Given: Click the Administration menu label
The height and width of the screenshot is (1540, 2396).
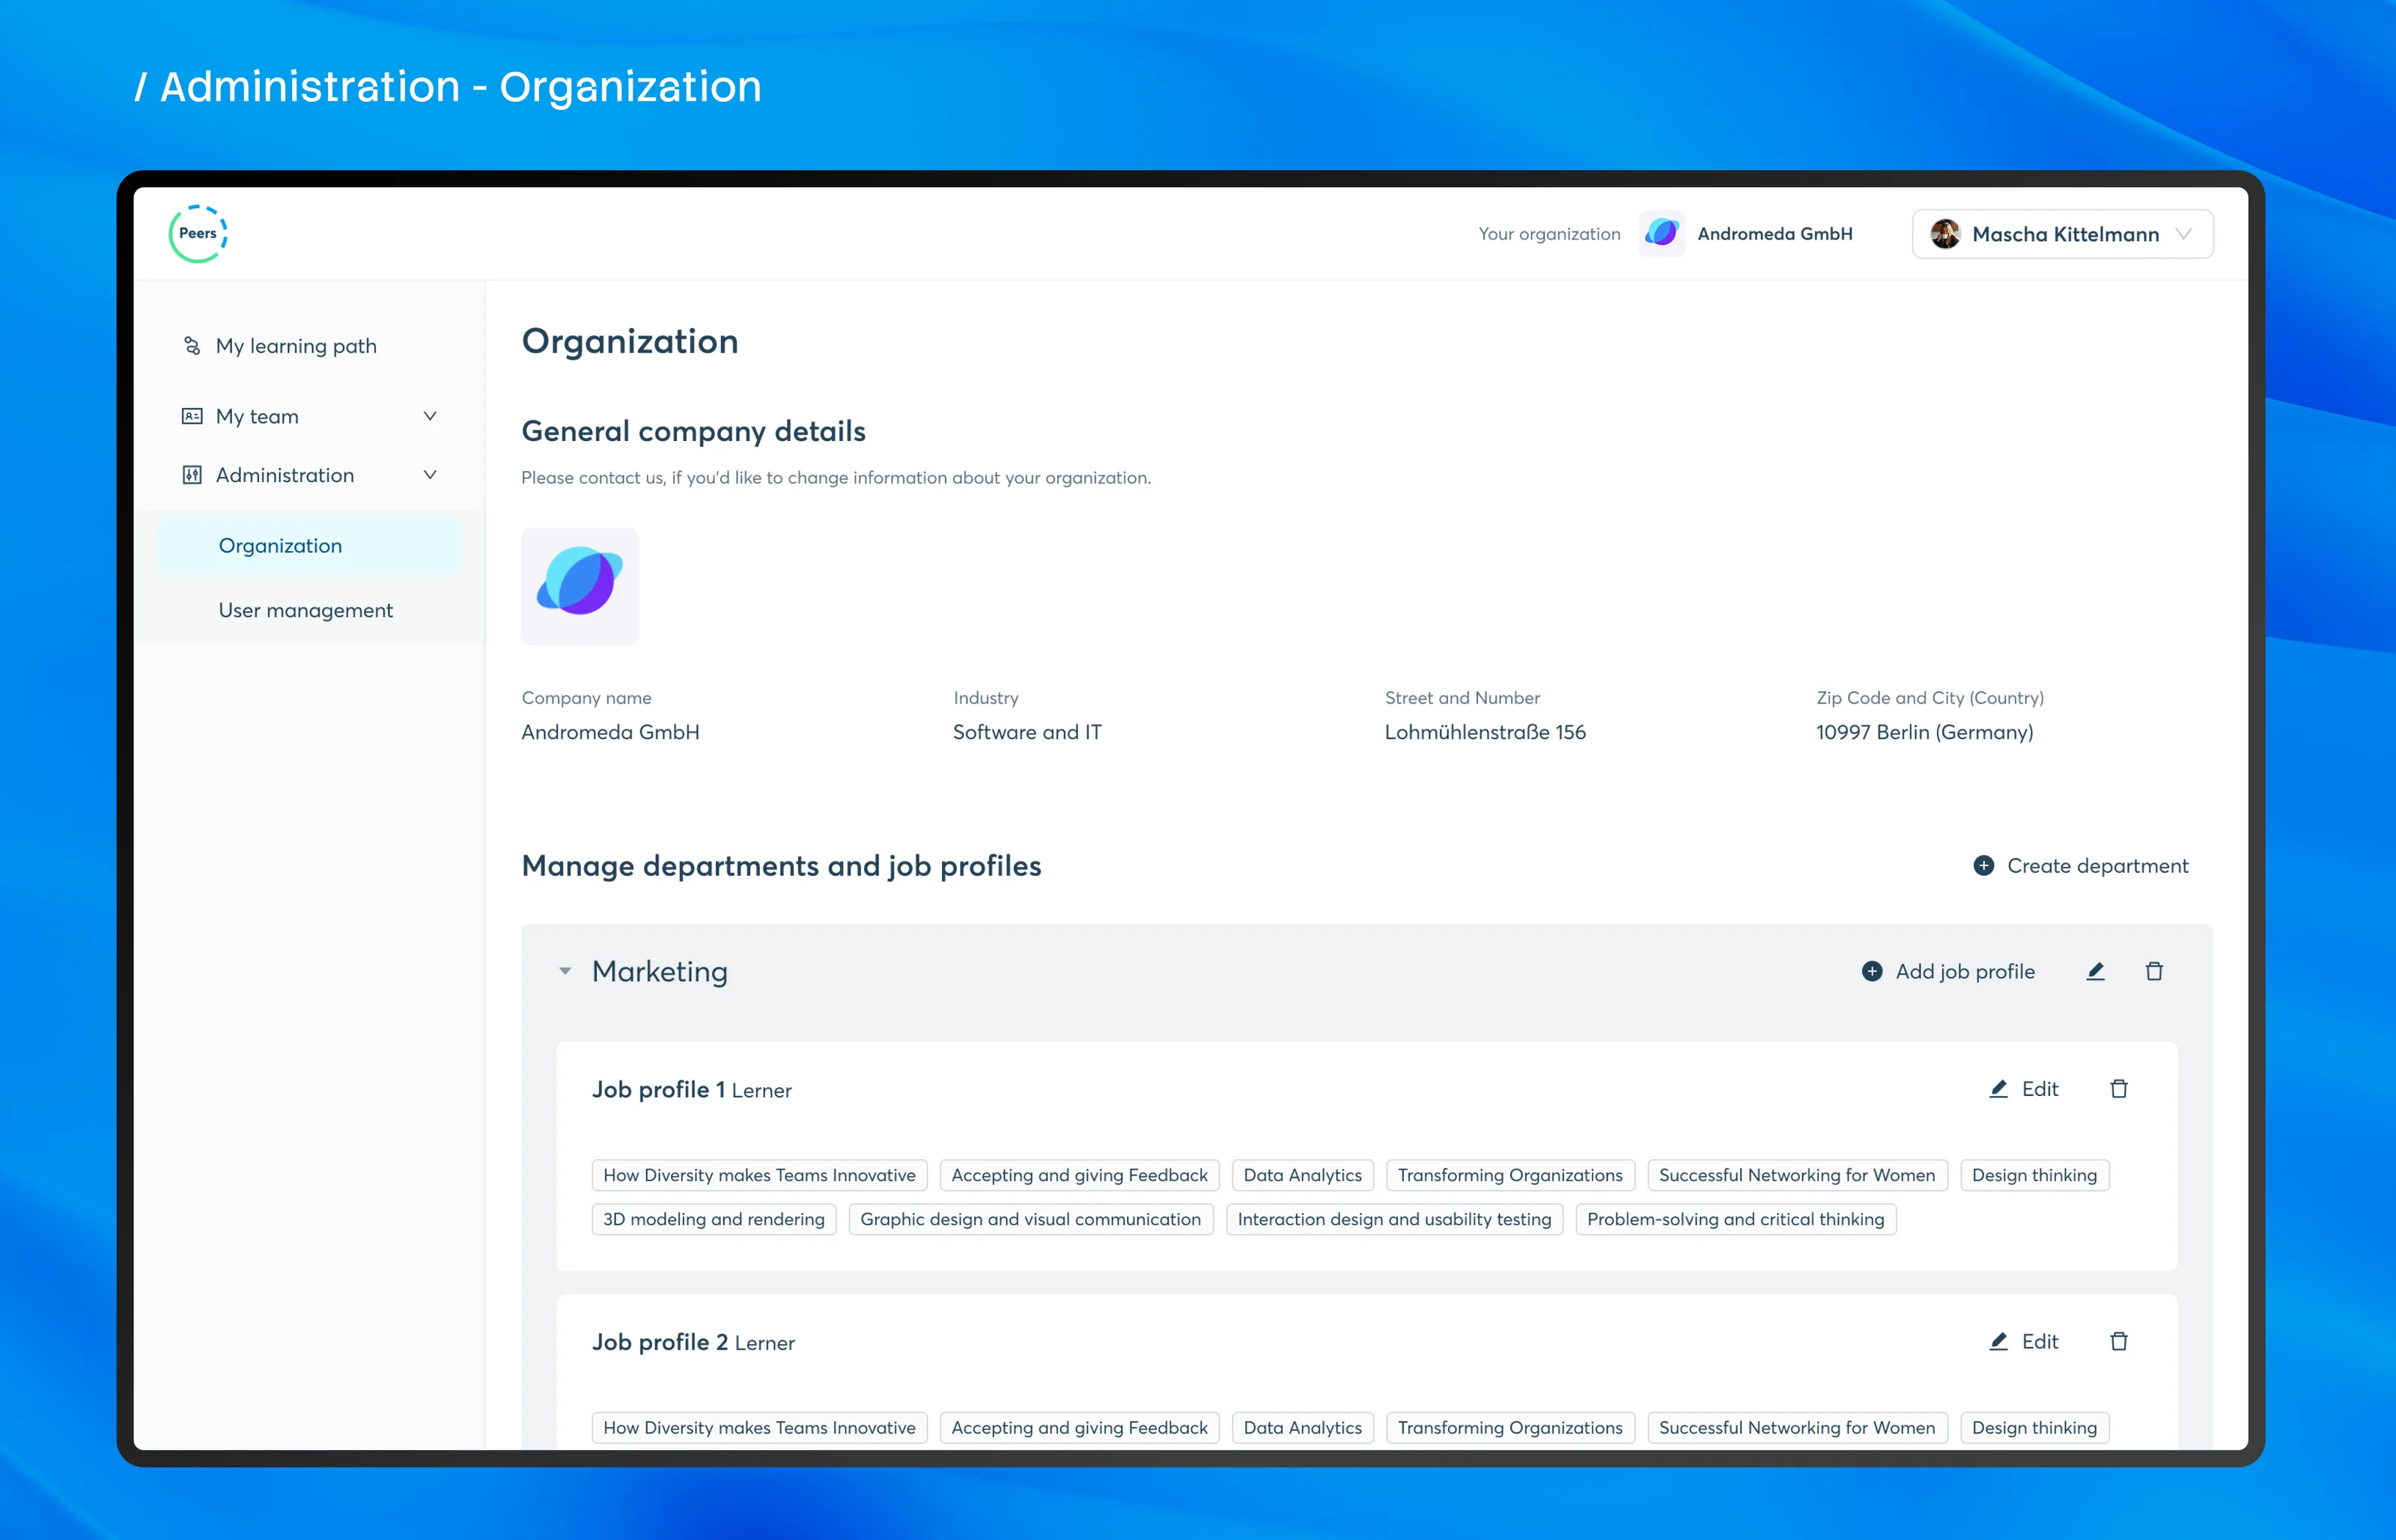Looking at the screenshot, I should point(285,475).
